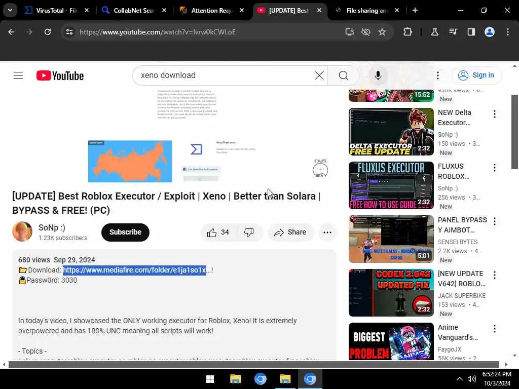Open PANEL BYPASS Y AIMBOT thumbnail

(391, 239)
